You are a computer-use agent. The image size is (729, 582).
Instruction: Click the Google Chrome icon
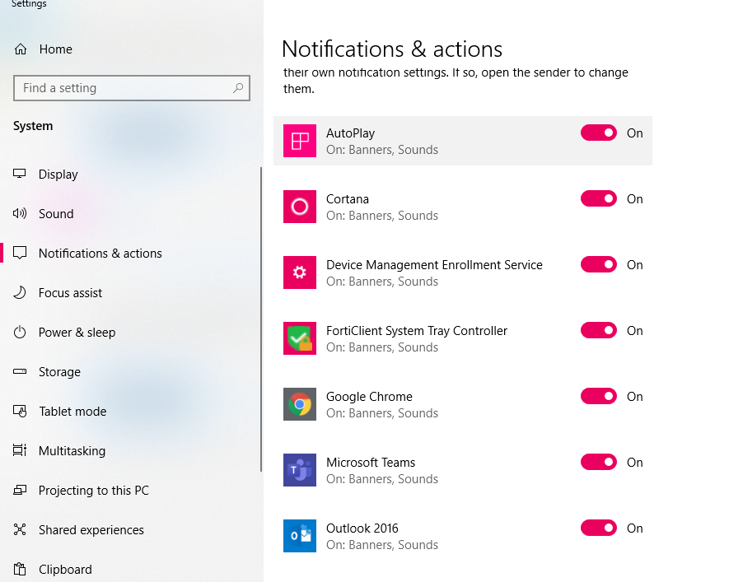pos(300,404)
